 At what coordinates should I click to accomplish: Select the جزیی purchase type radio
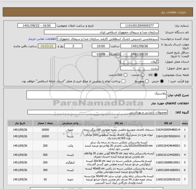tap(162, 81)
